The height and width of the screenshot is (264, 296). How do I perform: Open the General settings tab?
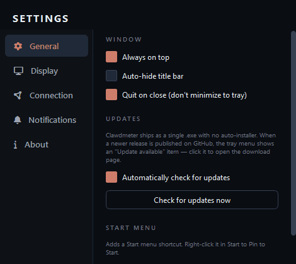(47, 46)
